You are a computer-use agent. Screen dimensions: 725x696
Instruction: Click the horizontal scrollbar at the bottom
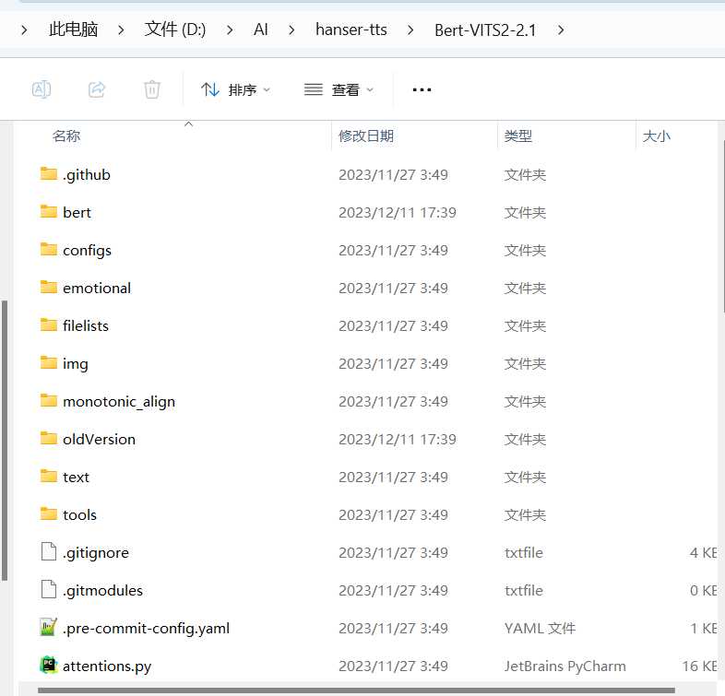coord(356,690)
